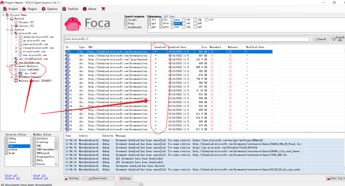Image resolution: width=345 pixels, height=186 pixels.
Task: Click into the site:microsoft.c search query field
Action: click(187, 39)
